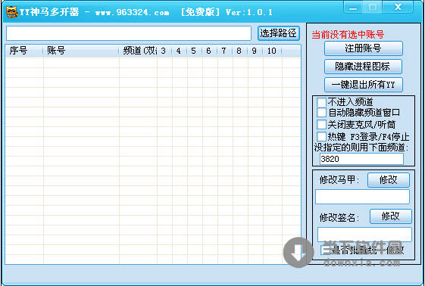Click the 一键退出所有YY button
Screen dimensions: 425x286
pos(363,85)
